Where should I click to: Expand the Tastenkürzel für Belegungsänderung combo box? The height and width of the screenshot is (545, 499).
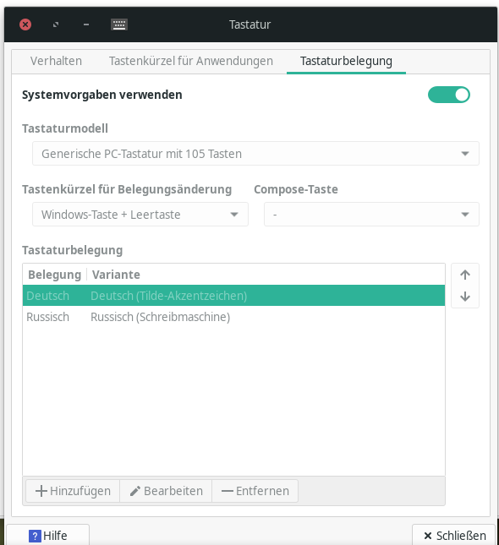click(x=140, y=214)
